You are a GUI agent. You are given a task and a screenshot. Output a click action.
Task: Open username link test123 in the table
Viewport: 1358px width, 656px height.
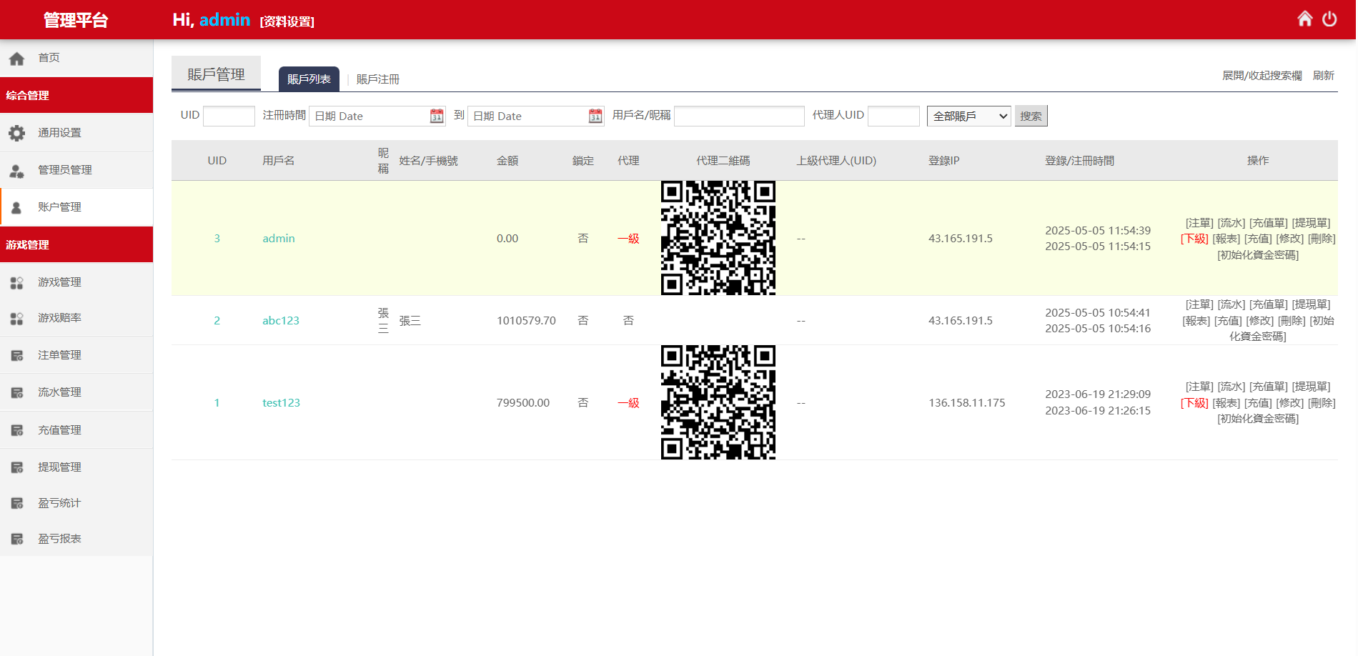pyautogui.click(x=281, y=403)
